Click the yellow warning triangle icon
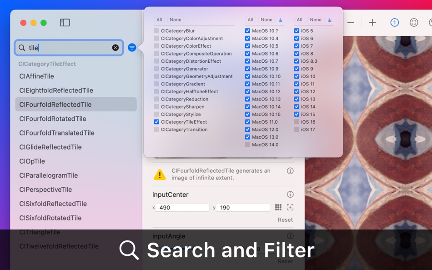 pyautogui.click(x=160, y=175)
